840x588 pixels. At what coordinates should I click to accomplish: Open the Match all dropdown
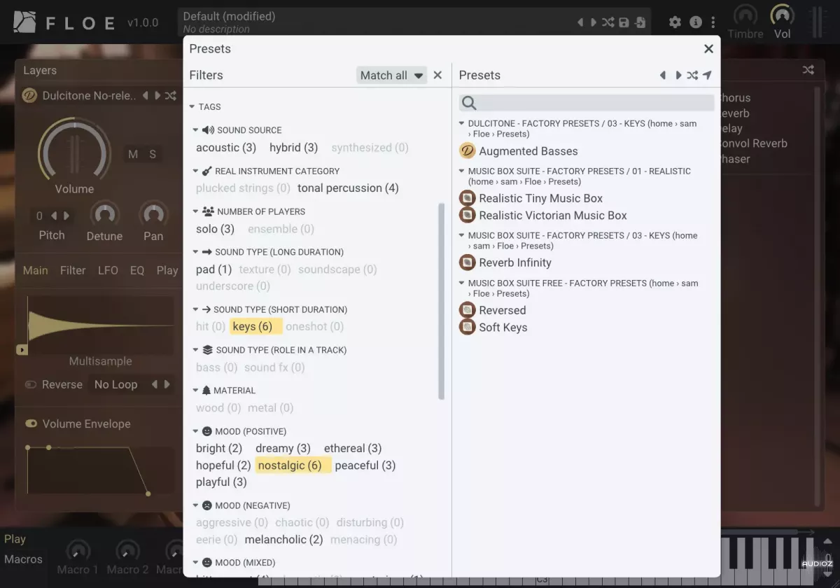click(x=391, y=75)
